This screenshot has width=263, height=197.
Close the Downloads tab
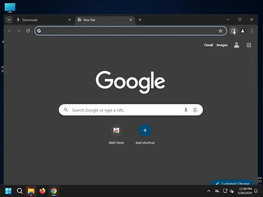point(70,20)
